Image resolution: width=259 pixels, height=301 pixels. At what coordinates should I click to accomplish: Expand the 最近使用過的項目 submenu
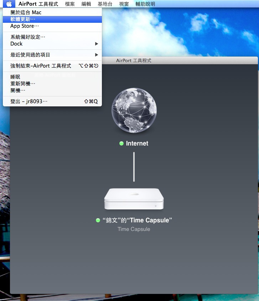pos(52,55)
